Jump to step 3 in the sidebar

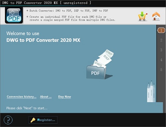161,50
